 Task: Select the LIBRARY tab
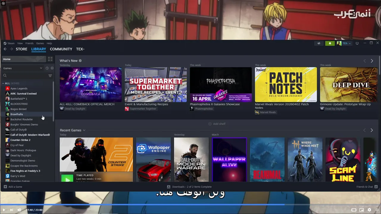(x=39, y=49)
